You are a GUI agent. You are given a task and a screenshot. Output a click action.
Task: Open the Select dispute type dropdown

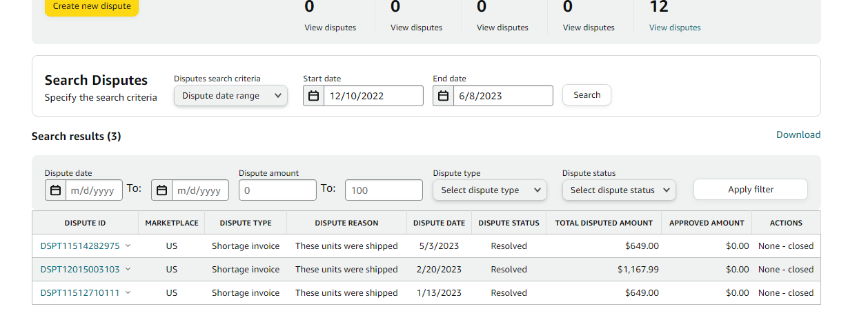[490, 190]
